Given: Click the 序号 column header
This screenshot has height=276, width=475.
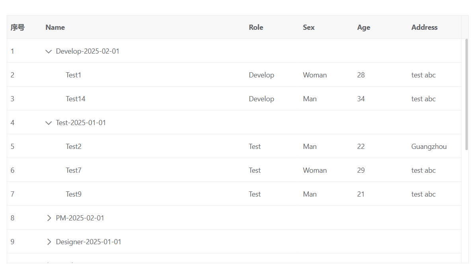Looking at the screenshot, I should (18, 27).
